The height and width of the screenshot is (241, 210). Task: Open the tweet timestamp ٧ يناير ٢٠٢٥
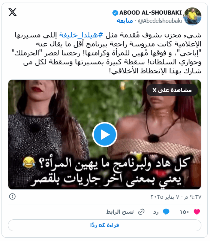coord(176,197)
